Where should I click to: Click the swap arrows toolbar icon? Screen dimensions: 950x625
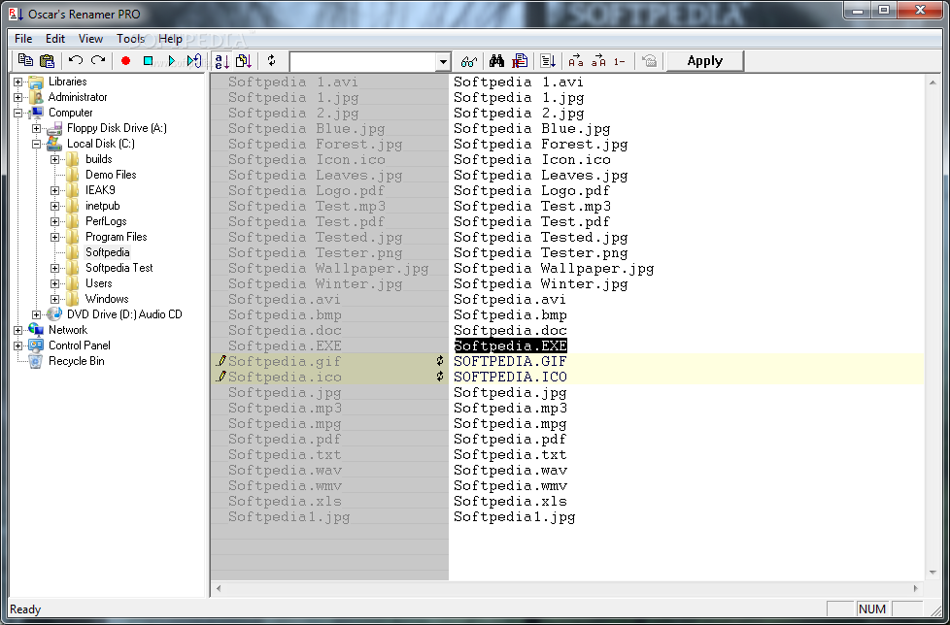click(x=271, y=60)
